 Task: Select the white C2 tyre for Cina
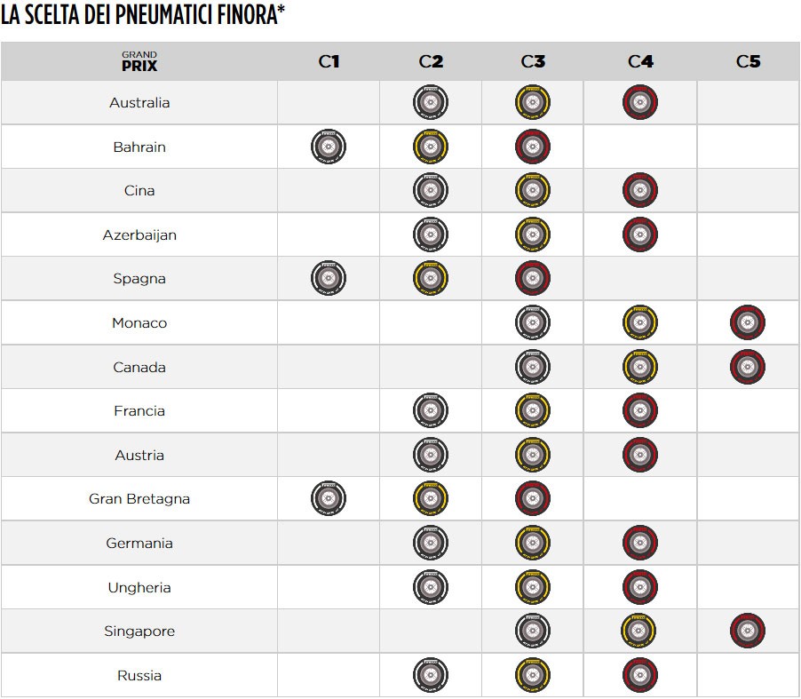click(x=431, y=191)
